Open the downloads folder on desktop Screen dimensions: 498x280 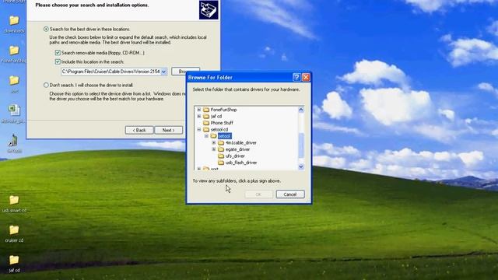coord(14,21)
